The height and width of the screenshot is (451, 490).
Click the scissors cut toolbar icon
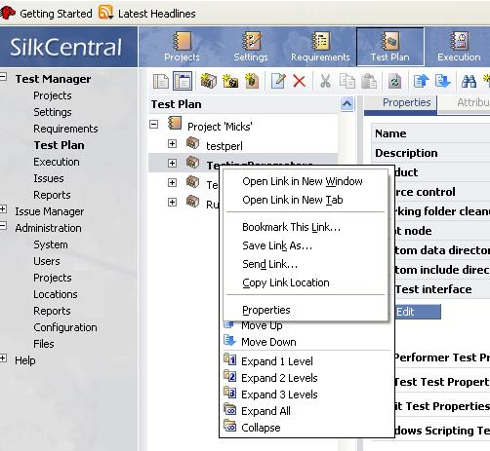325,81
